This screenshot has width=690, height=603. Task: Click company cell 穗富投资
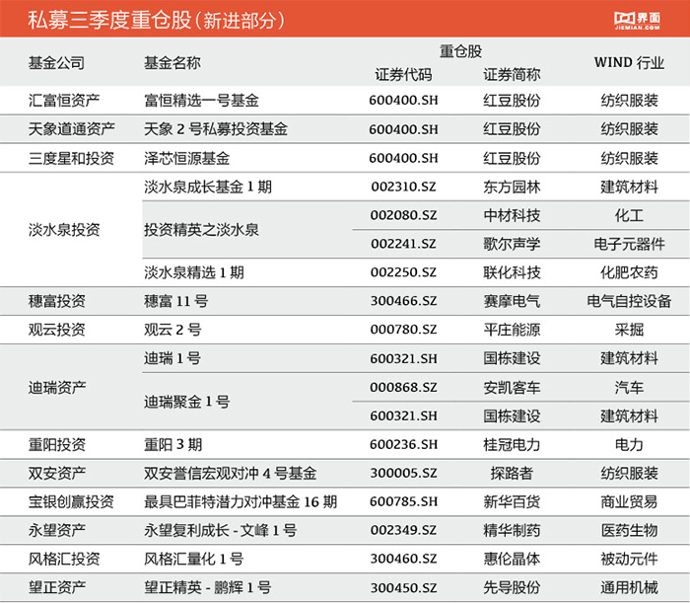point(57,301)
